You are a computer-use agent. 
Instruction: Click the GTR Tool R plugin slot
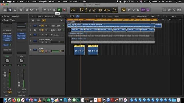pyautogui.click(x=7, y=34)
